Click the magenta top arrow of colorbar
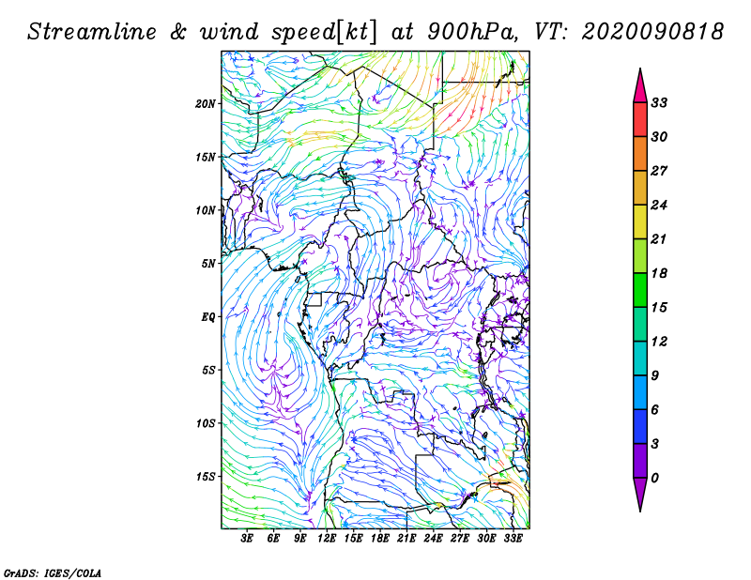The image size is (751, 580). point(640,88)
